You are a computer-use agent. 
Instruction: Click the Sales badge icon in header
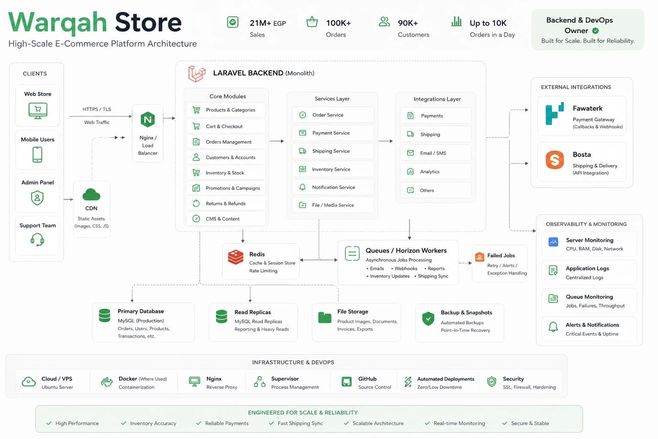(x=233, y=22)
